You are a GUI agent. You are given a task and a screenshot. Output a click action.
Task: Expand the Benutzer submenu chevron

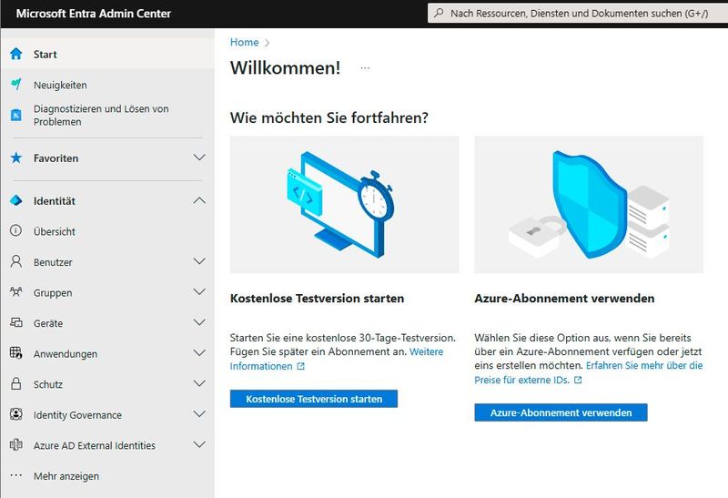[x=199, y=261]
